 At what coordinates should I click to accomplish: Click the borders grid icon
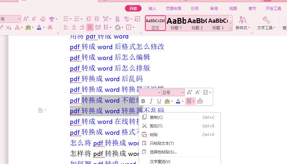129,27
